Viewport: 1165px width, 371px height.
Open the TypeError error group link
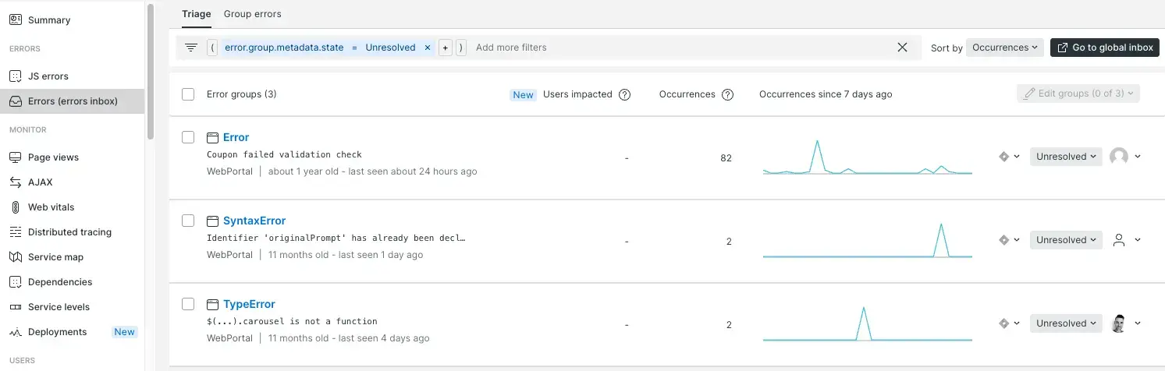tap(249, 304)
